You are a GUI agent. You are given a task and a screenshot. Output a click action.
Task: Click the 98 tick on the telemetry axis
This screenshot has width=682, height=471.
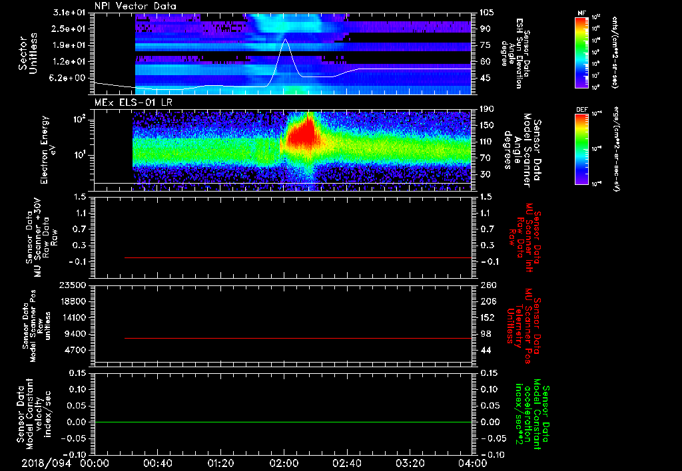pyautogui.click(x=485, y=334)
